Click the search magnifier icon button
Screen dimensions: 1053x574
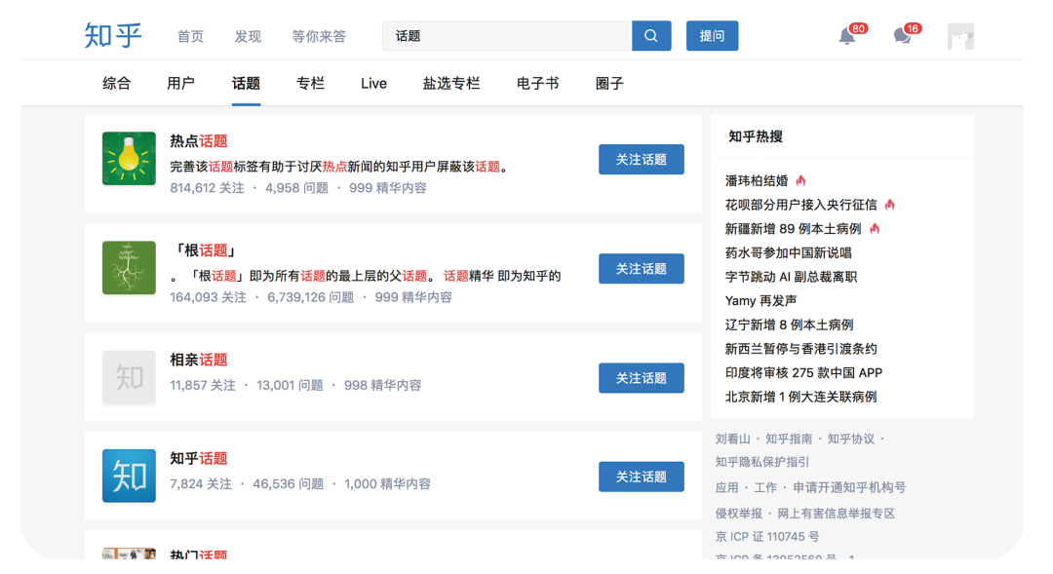pyautogui.click(x=651, y=36)
